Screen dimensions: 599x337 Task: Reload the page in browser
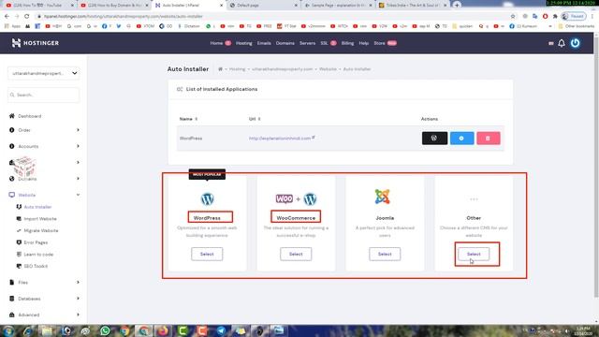26,16
